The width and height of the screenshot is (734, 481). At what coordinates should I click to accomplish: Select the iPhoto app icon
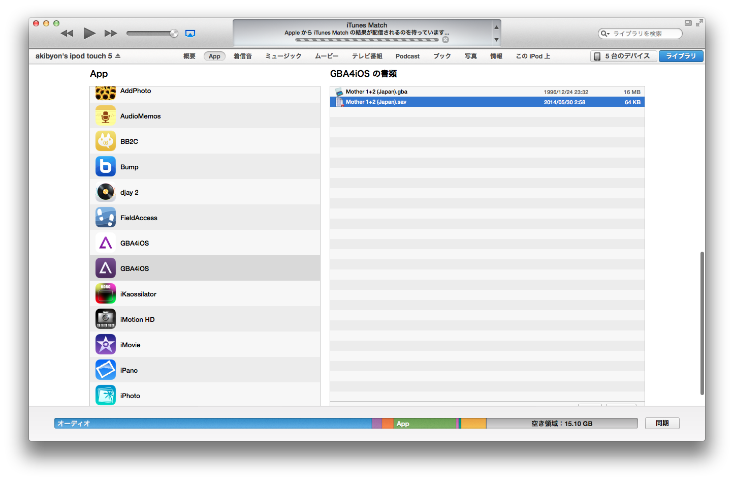[x=106, y=396]
